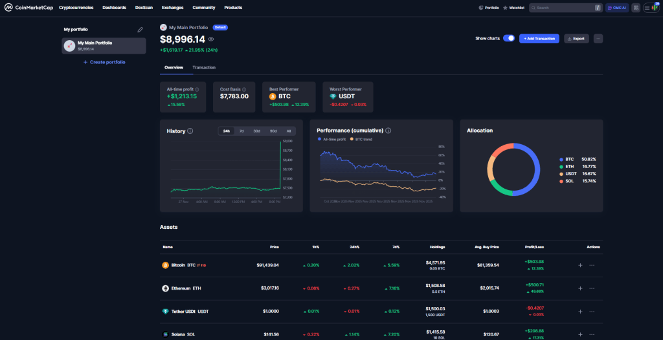
Task: Click the blue BTC allocation legend swatch
Action: click(x=561, y=159)
